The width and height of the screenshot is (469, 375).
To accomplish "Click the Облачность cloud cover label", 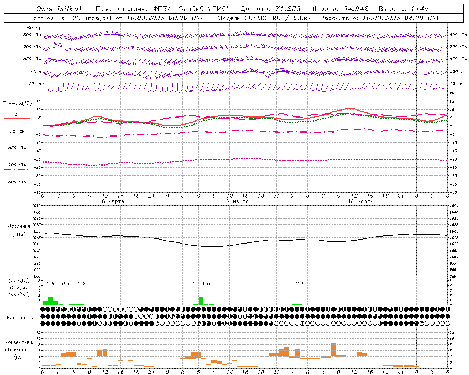I will [x=19, y=318].
